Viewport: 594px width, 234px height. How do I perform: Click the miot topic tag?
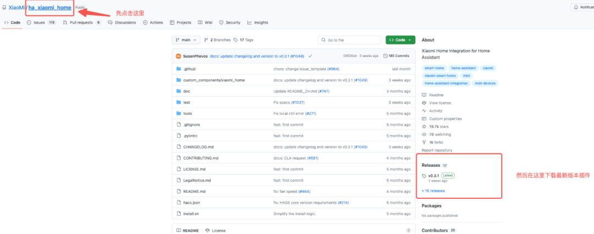point(467,76)
